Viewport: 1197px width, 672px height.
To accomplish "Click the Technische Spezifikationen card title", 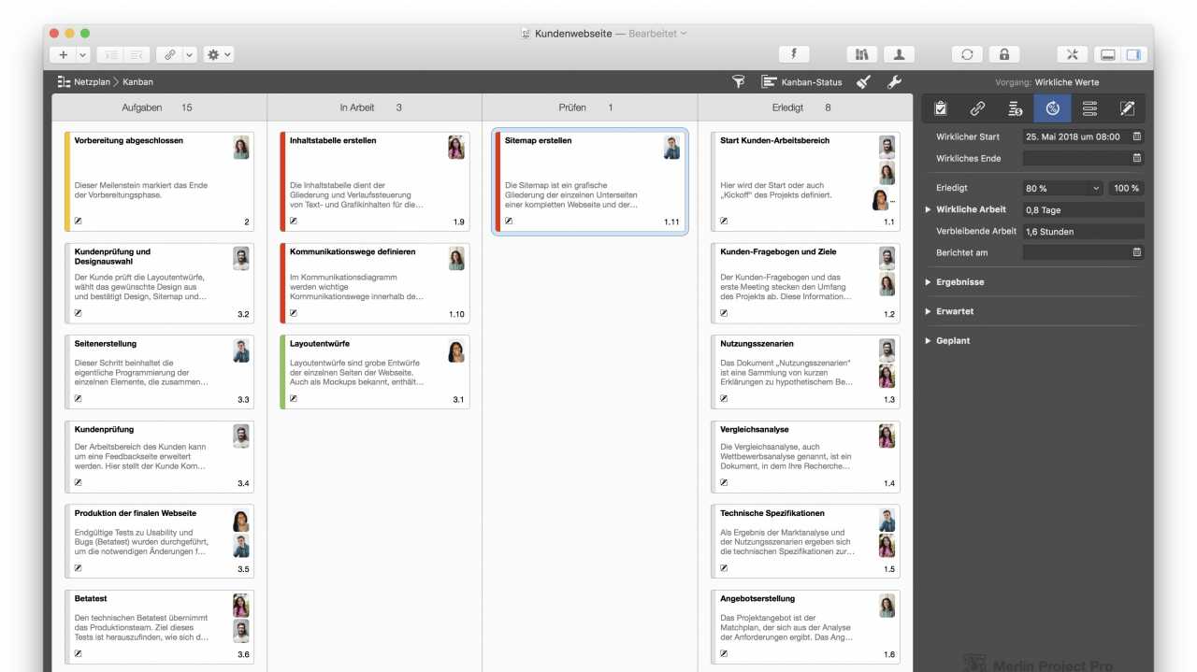I will (772, 513).
